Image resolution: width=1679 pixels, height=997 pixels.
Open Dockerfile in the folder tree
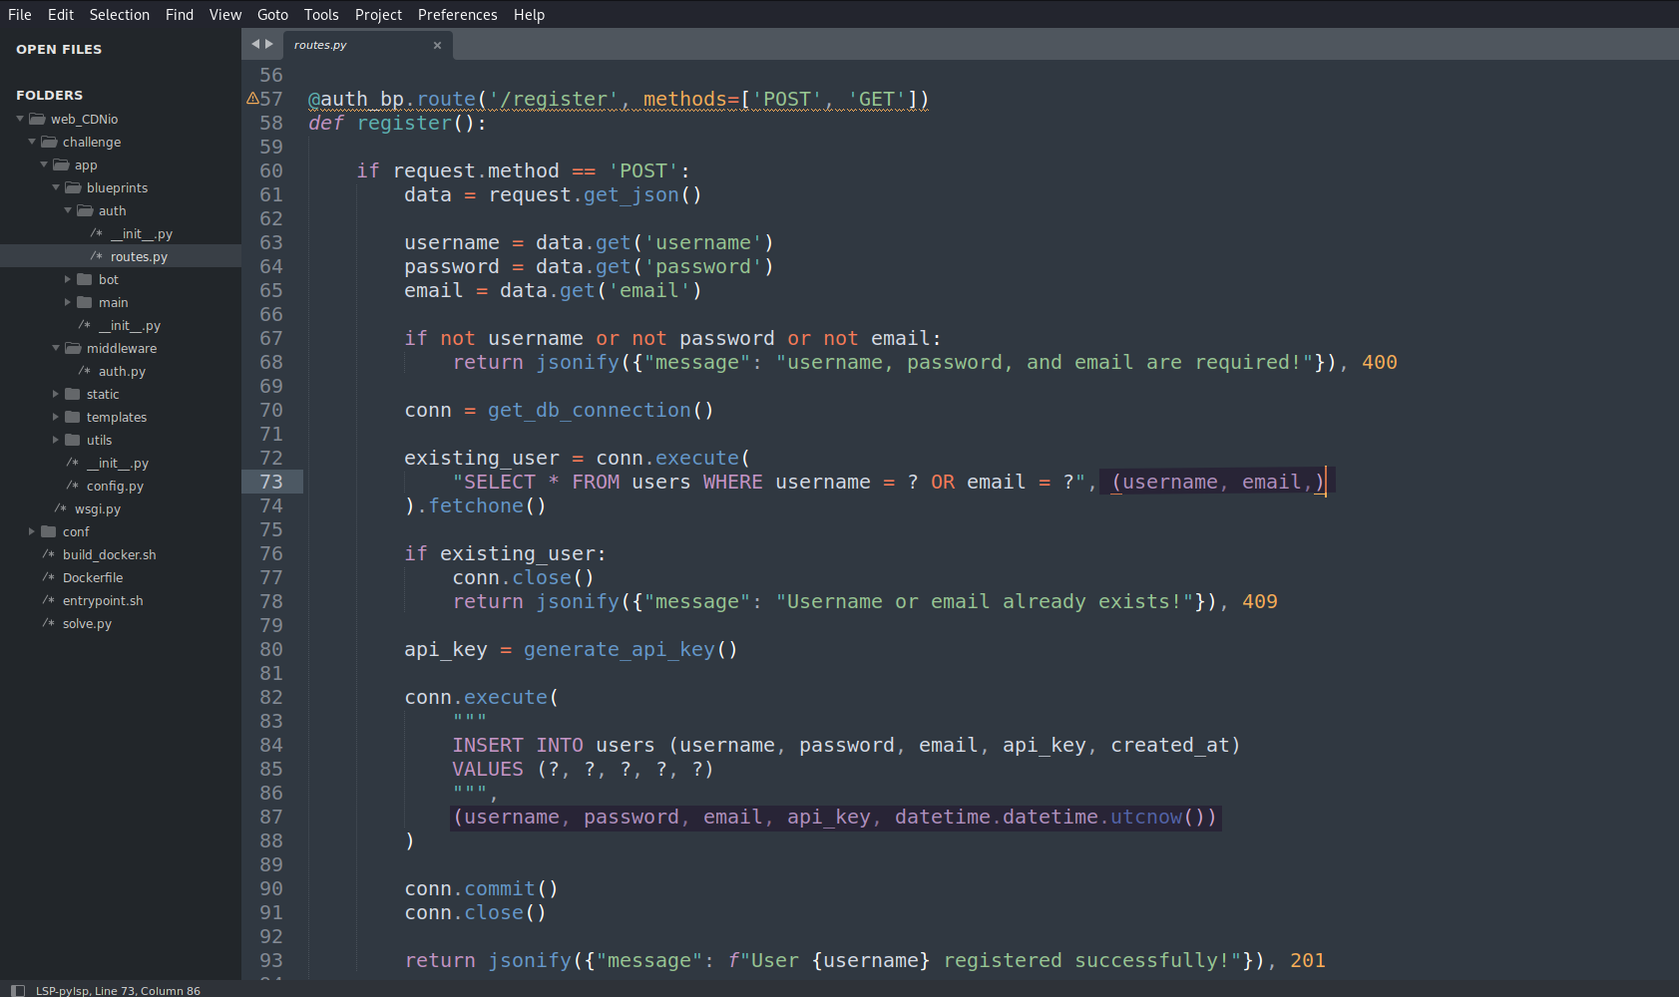[x=93, y=577]
